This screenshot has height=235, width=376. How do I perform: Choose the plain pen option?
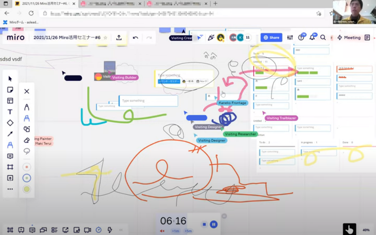[x=26, y=107]
